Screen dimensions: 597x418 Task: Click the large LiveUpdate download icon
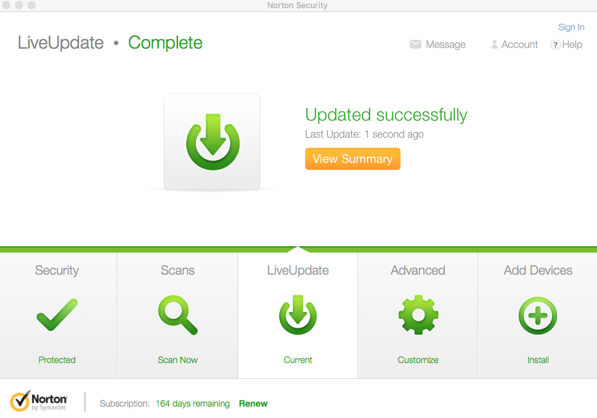click(x=212, y=142)
